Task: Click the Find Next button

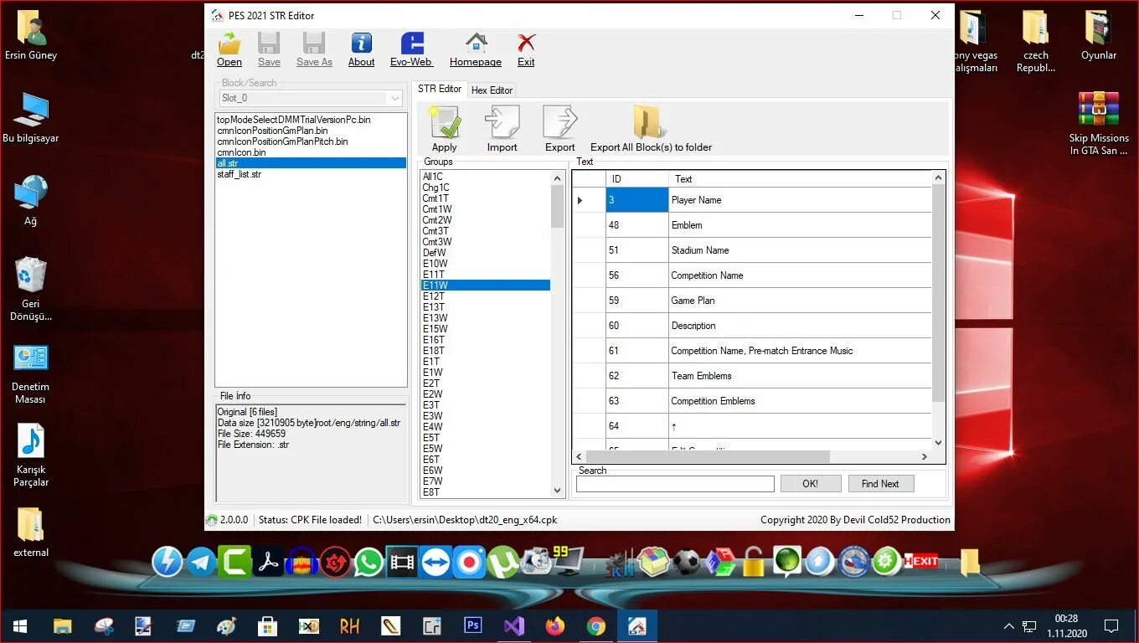Action: (x=880, y=484)
